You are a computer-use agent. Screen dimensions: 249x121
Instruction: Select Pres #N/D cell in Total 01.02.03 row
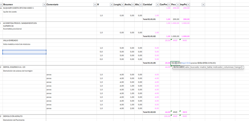pos(175,112)
